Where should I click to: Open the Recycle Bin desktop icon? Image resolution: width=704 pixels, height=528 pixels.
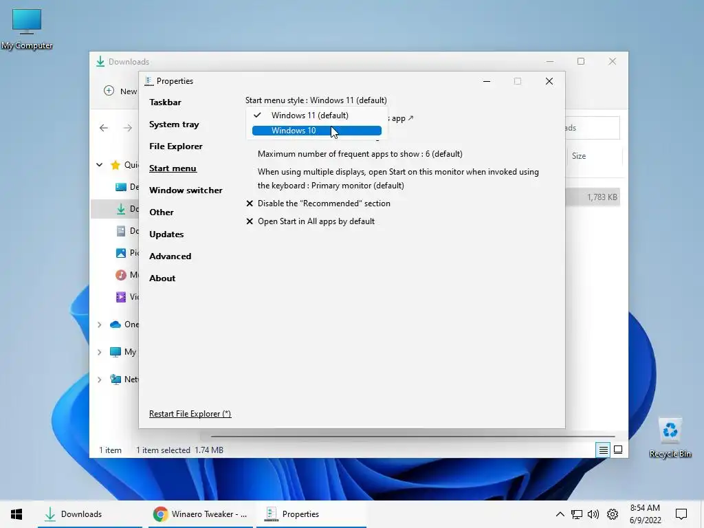pyautogui.click(x=670, y=437)
